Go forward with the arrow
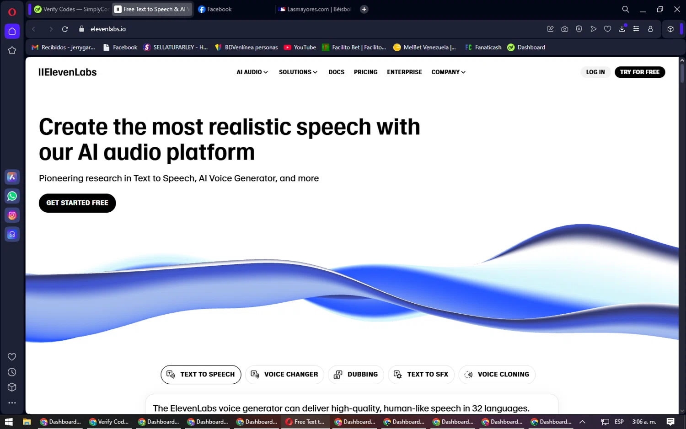The image size is (686, 429). tap(51, 29)
